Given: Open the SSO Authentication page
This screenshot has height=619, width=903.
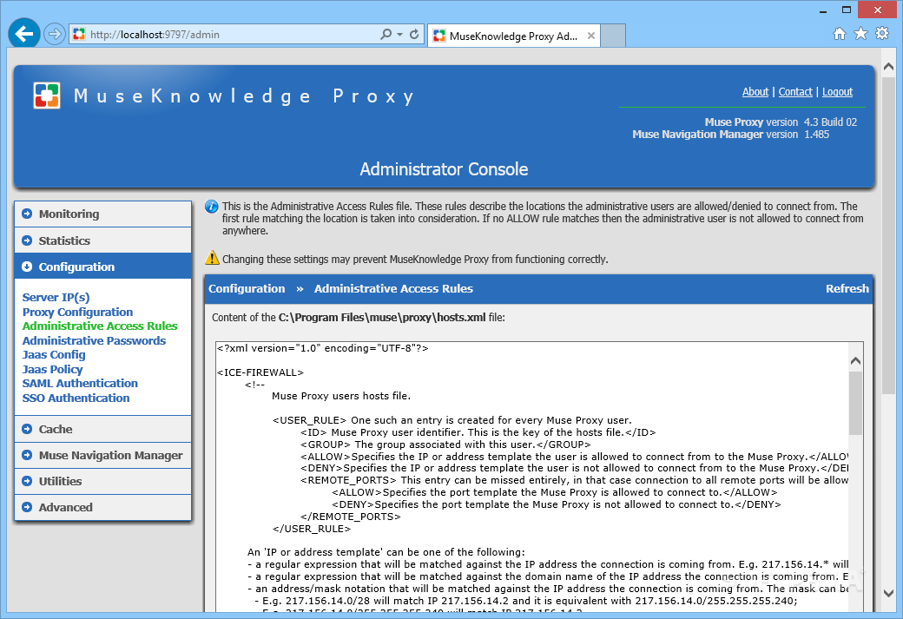Looking at the screenshot, I should [x=76, y=398].
